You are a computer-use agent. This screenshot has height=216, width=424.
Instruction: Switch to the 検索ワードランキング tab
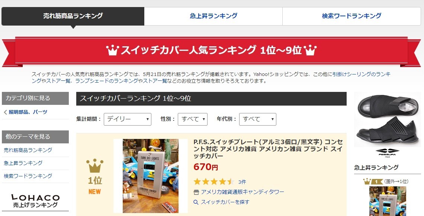pos(351,16)
